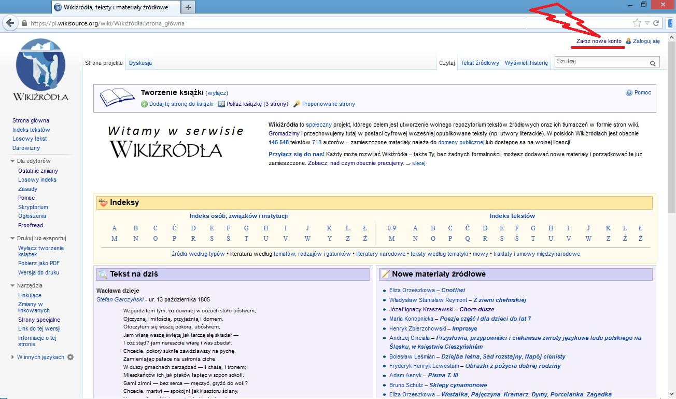Click the padlock icon in address bar
Image resolution: width=676 pixels, height=399 pixels.
(x=24, y=23)
